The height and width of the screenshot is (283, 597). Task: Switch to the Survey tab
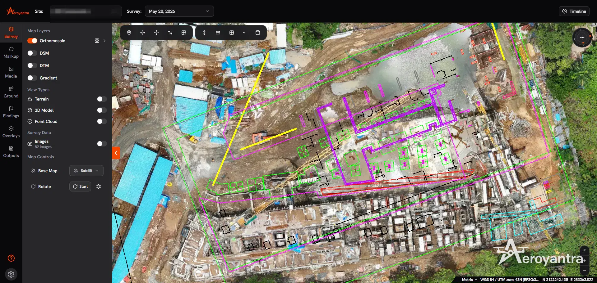11,33
